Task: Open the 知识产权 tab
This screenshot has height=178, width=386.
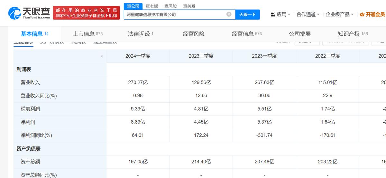Action: [x=353, y=33]
